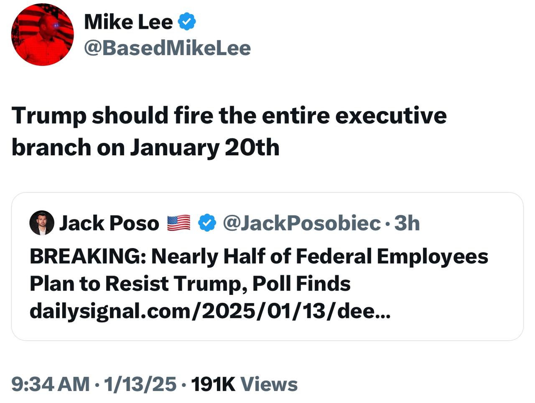Image resolution: width=535 pixels, height=403 pixels.
Task: Click the "Trump should fire the entire executive" line
Action: click(229, 116)
